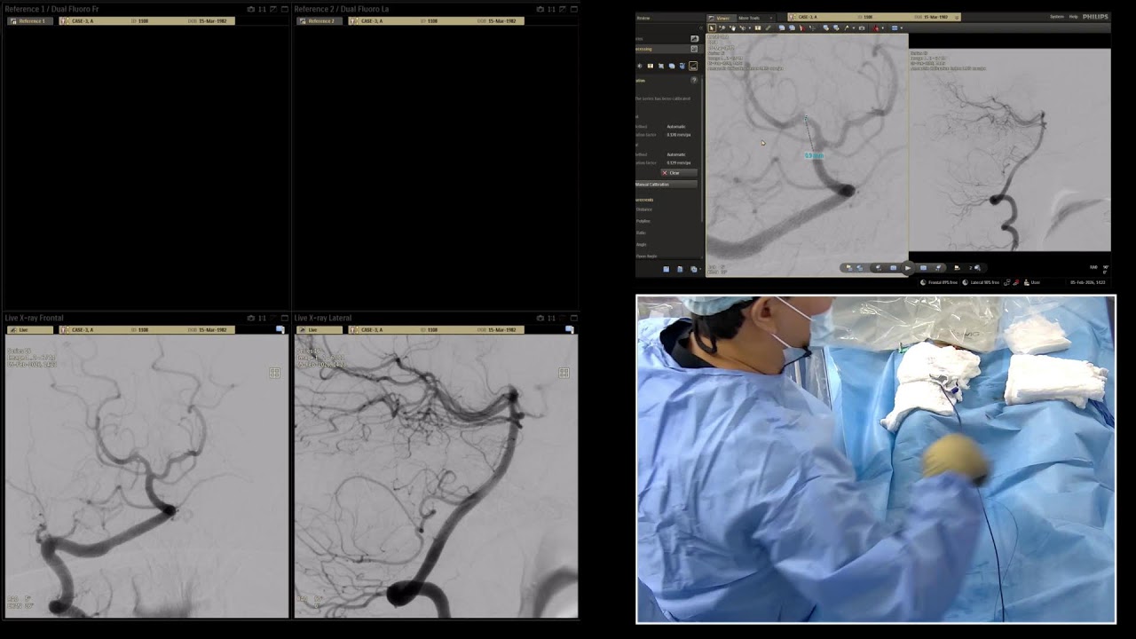This screenshot has height=639, width=1136.
Task: Select the graph measurement icon in processing panel
Action: (693, 66)
